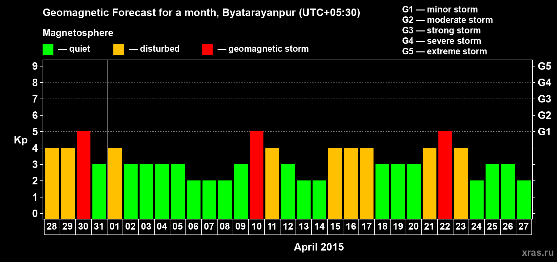Click date label 10 on the axis

(256, 227)
